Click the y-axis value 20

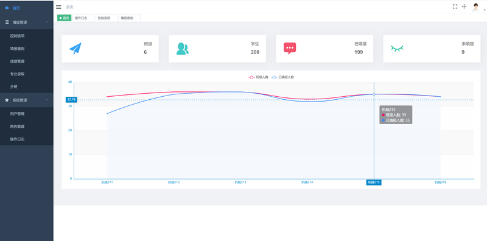coord(70,130)
